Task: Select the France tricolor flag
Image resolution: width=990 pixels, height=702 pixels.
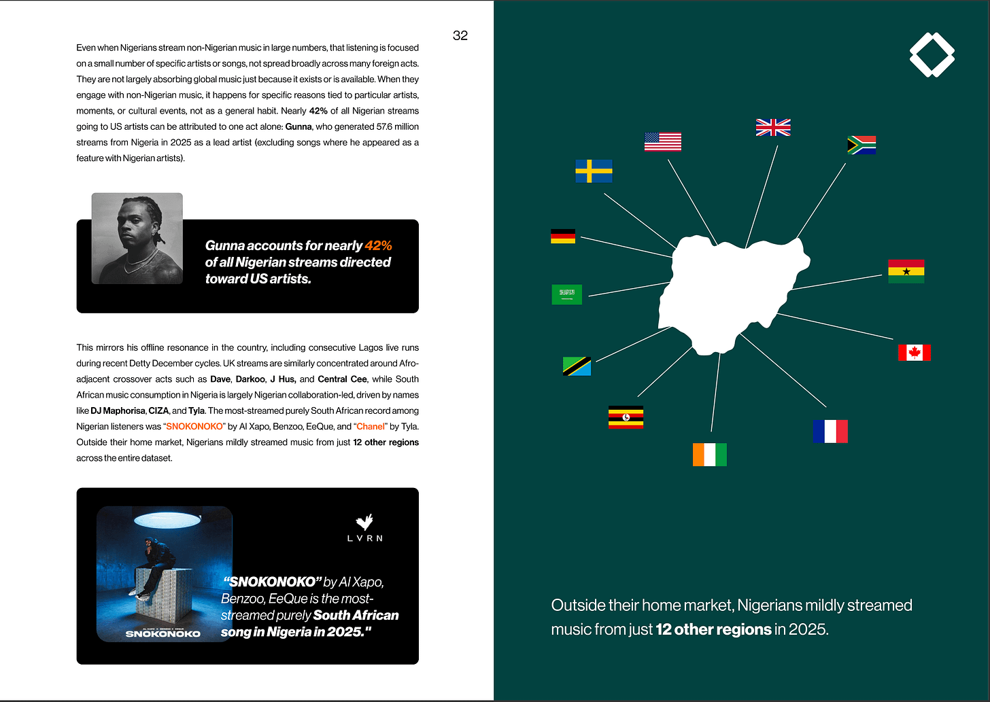Action: [830, 432]
